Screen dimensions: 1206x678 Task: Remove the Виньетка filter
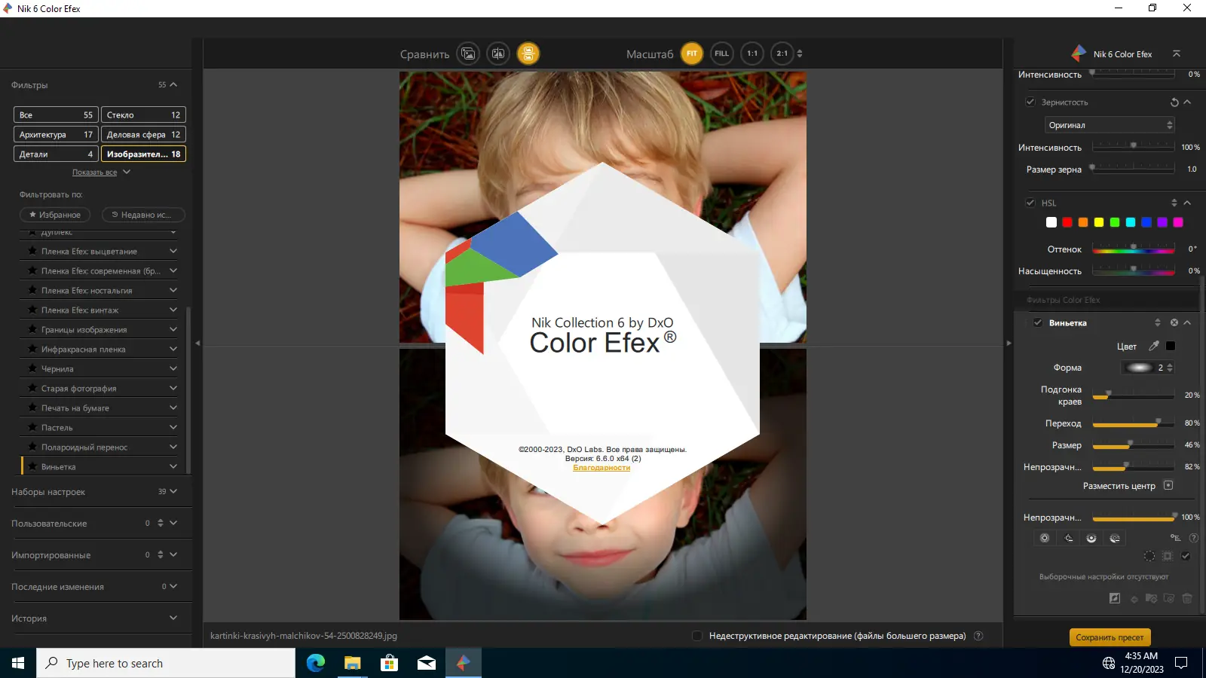coord(1174,322)
